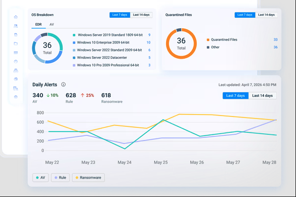The image size is (296, 197).
Task: Open the document icon in the sidebar
Action: coord(16,35)
